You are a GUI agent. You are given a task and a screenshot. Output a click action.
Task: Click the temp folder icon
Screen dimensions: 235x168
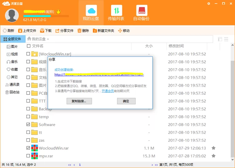pos(34,117)
